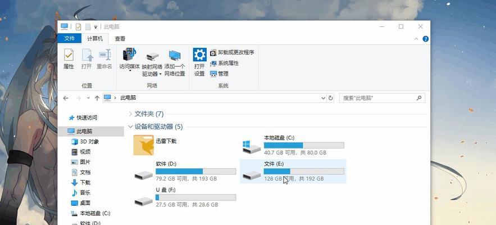Viewport: 496px width, 225px height.
Task: Click 卸载或更改程序 uninstall programs
Action: pos(232,52)
